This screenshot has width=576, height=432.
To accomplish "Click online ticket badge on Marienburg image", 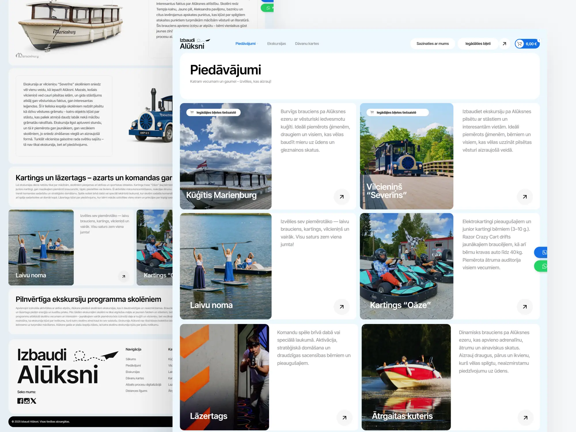I will (213, 113).
